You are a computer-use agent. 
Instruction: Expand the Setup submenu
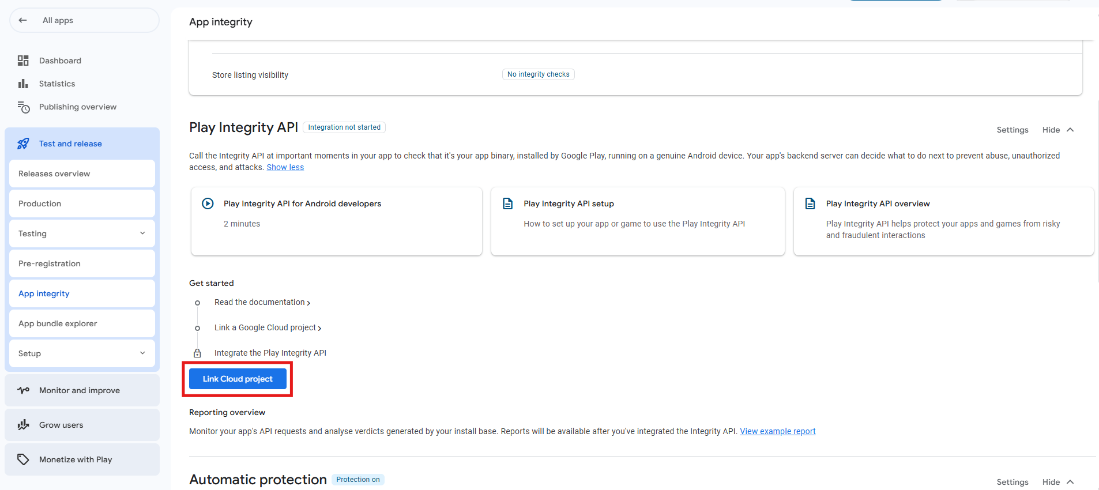142,353
